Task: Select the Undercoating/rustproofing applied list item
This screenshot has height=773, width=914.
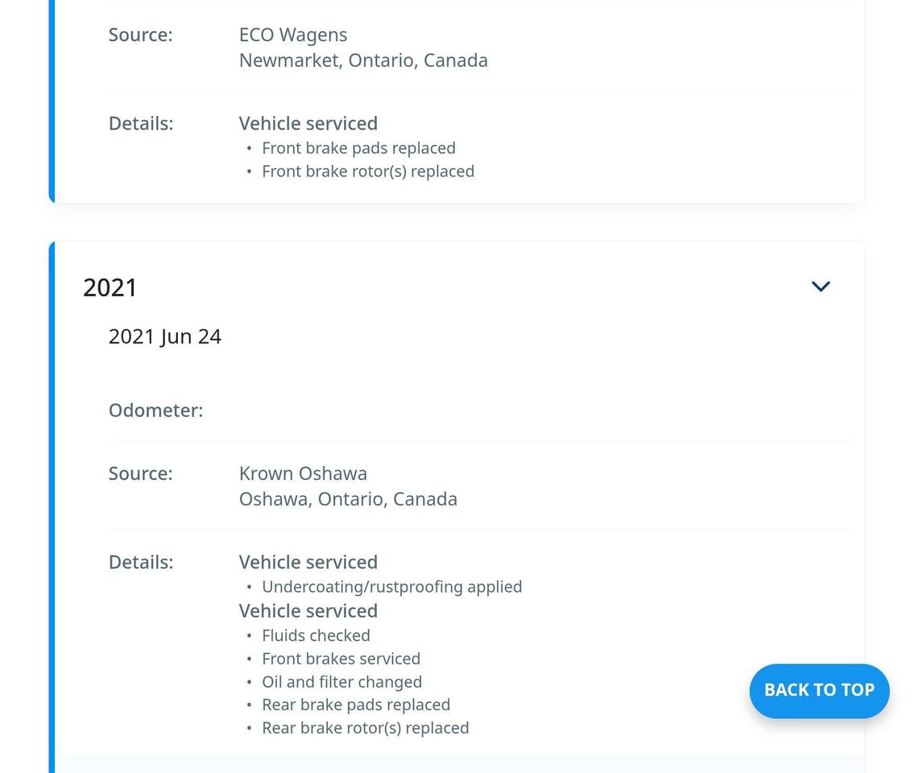Action: (392, 587)
